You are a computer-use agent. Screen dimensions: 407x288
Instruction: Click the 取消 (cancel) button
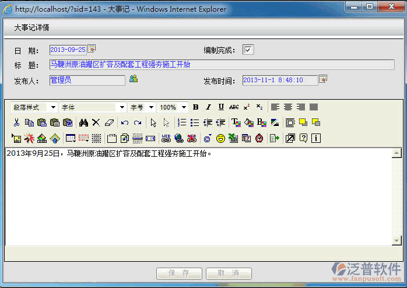[x=229, y=273]
